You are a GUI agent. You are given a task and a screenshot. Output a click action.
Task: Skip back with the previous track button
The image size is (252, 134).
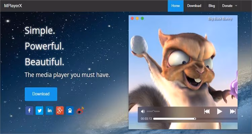207,112
